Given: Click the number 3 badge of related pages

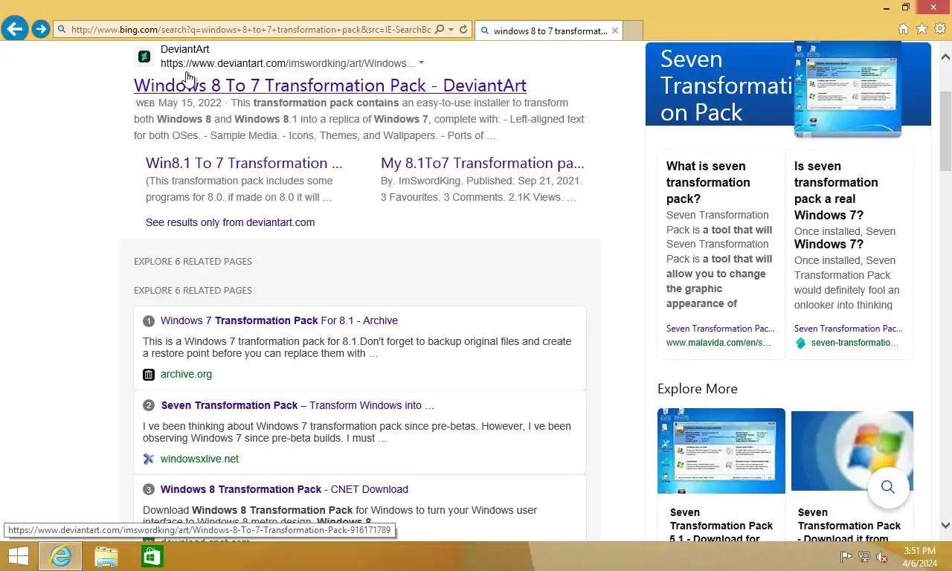Looking at the screenshot, I should coord(149,489).
